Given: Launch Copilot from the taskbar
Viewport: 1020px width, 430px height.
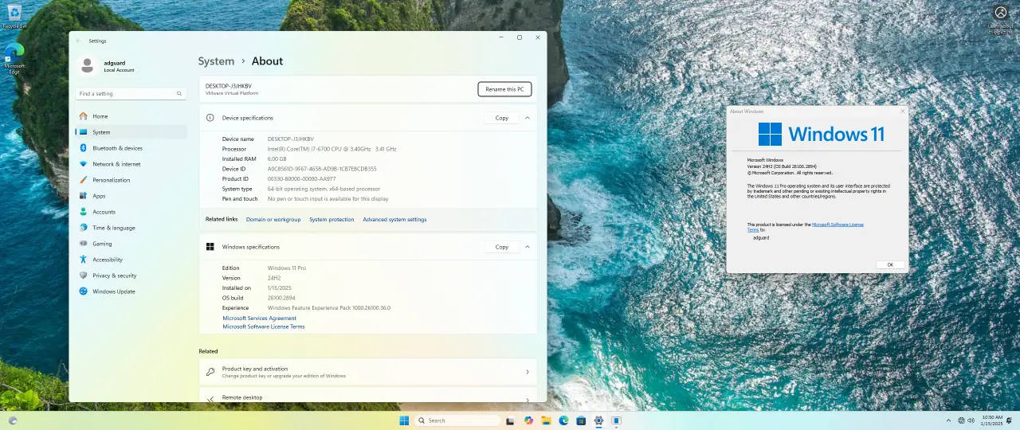Looking at the screenshot, I should coord(528,420).
